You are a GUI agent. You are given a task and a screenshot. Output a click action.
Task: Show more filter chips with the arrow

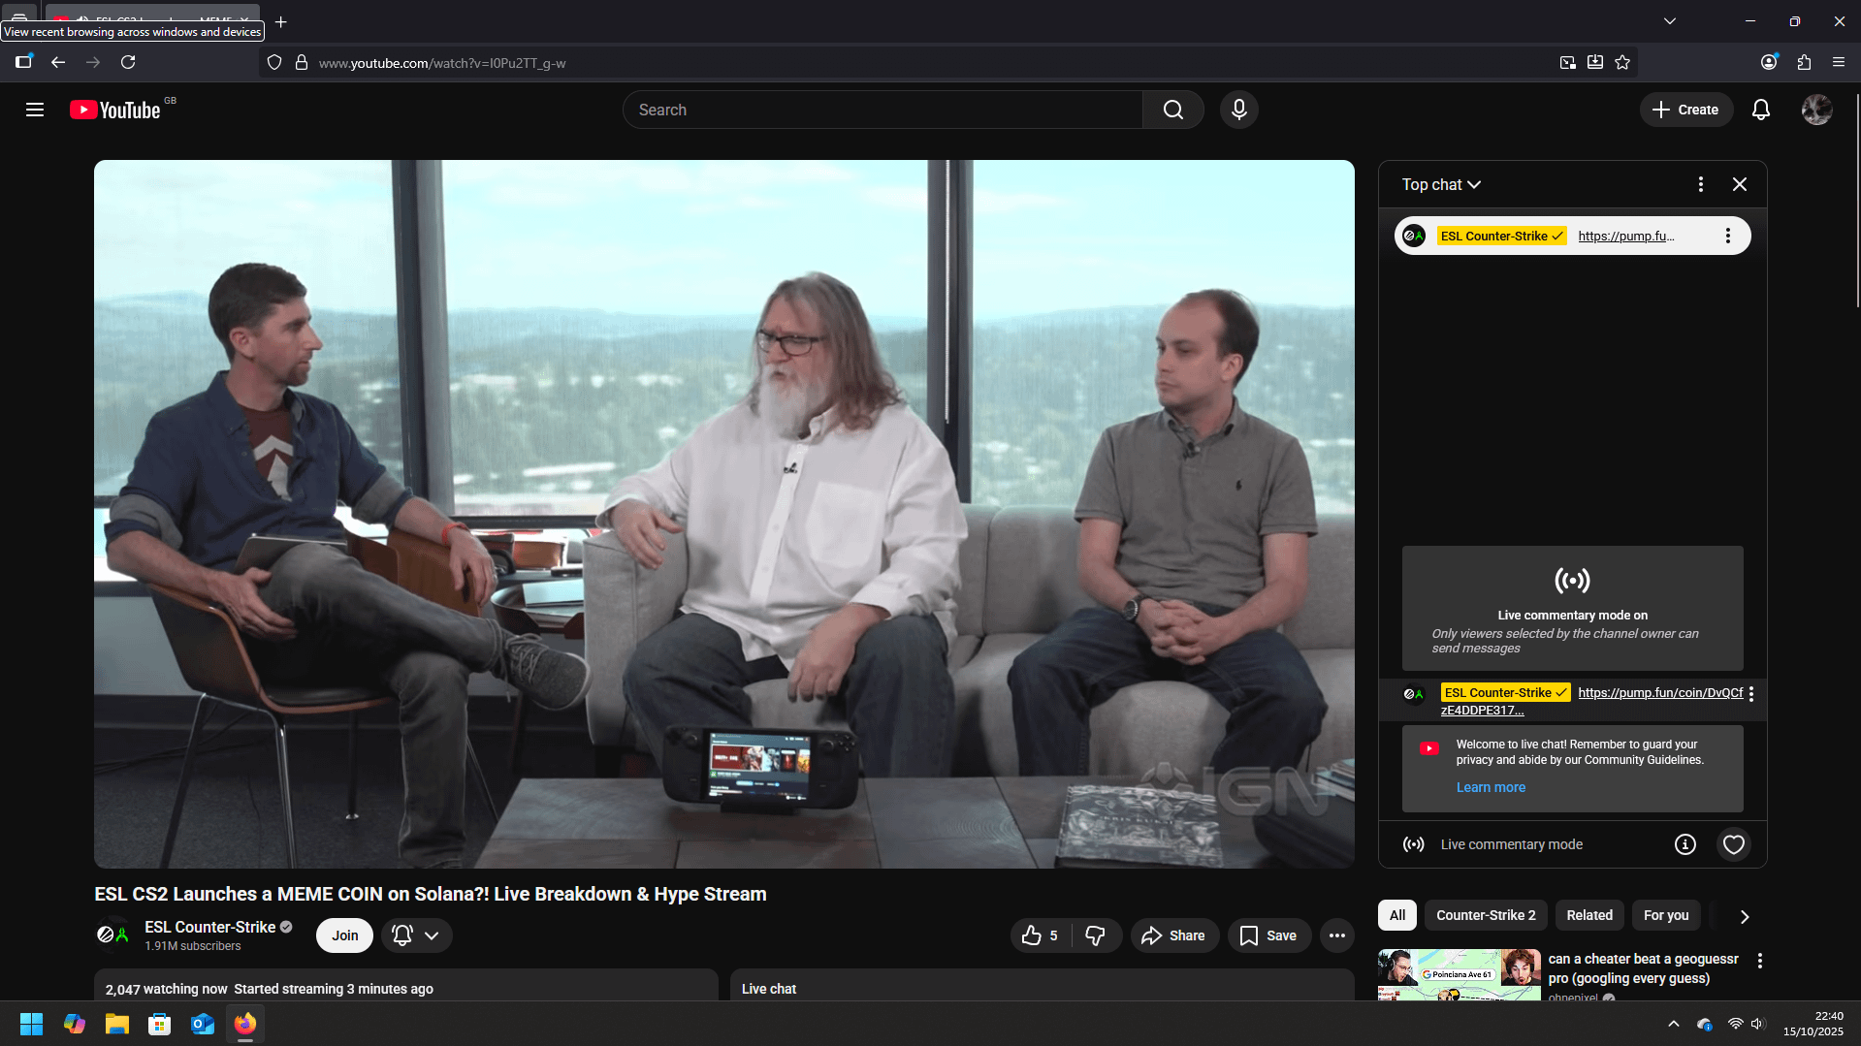(1745, 916)
